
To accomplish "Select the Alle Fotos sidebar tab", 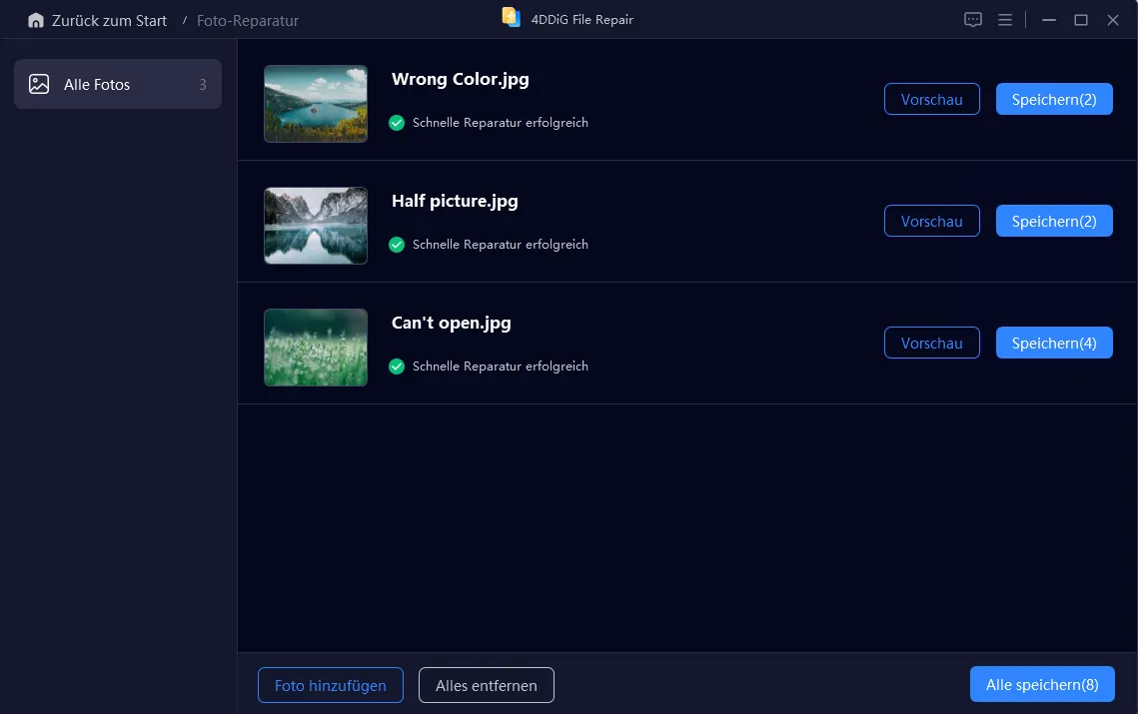I will point(118,85).
